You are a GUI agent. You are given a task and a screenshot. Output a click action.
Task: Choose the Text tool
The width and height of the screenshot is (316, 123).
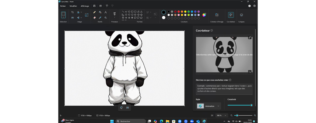[105, 12]
